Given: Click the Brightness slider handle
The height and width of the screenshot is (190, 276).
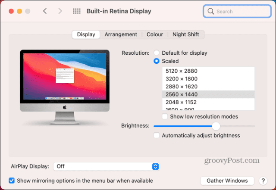Looking at the screenshot, I should click(216, 126).
